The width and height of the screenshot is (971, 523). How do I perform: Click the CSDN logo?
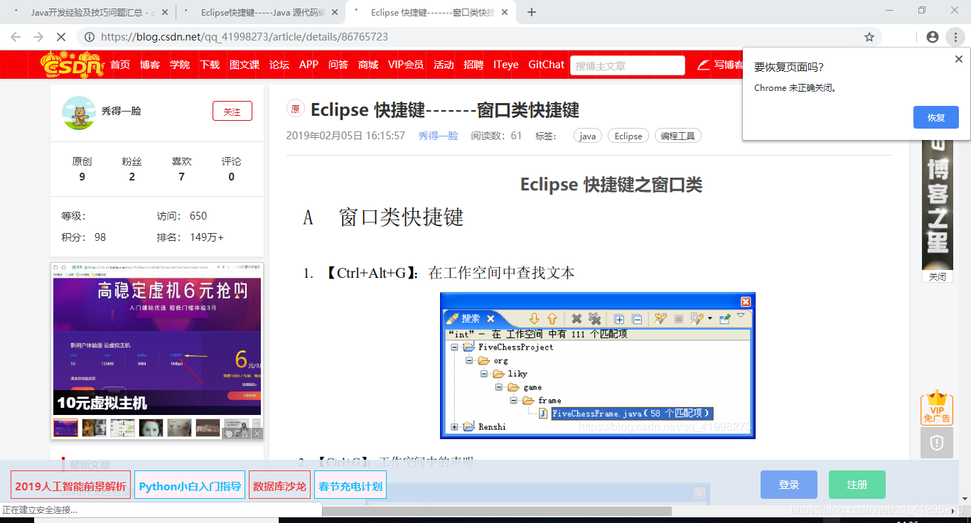[73, 64]
